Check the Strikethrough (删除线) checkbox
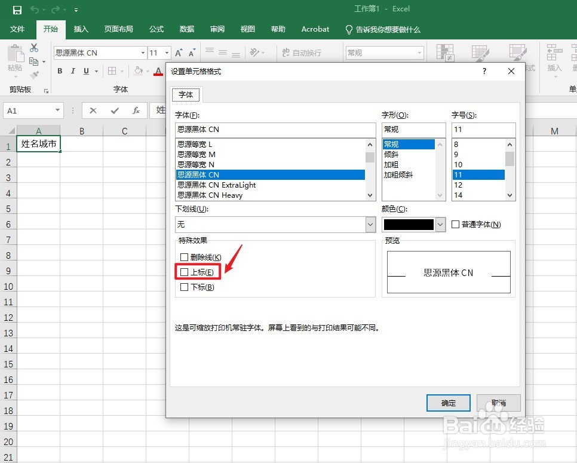This screenshot has width=577, height=463. [x=185, y=257]
